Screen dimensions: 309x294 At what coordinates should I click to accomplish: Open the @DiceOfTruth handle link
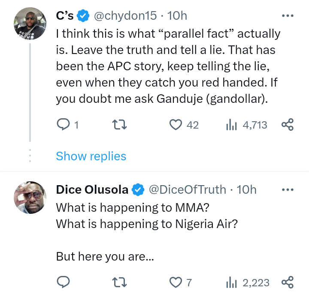[x=187, y=189]
